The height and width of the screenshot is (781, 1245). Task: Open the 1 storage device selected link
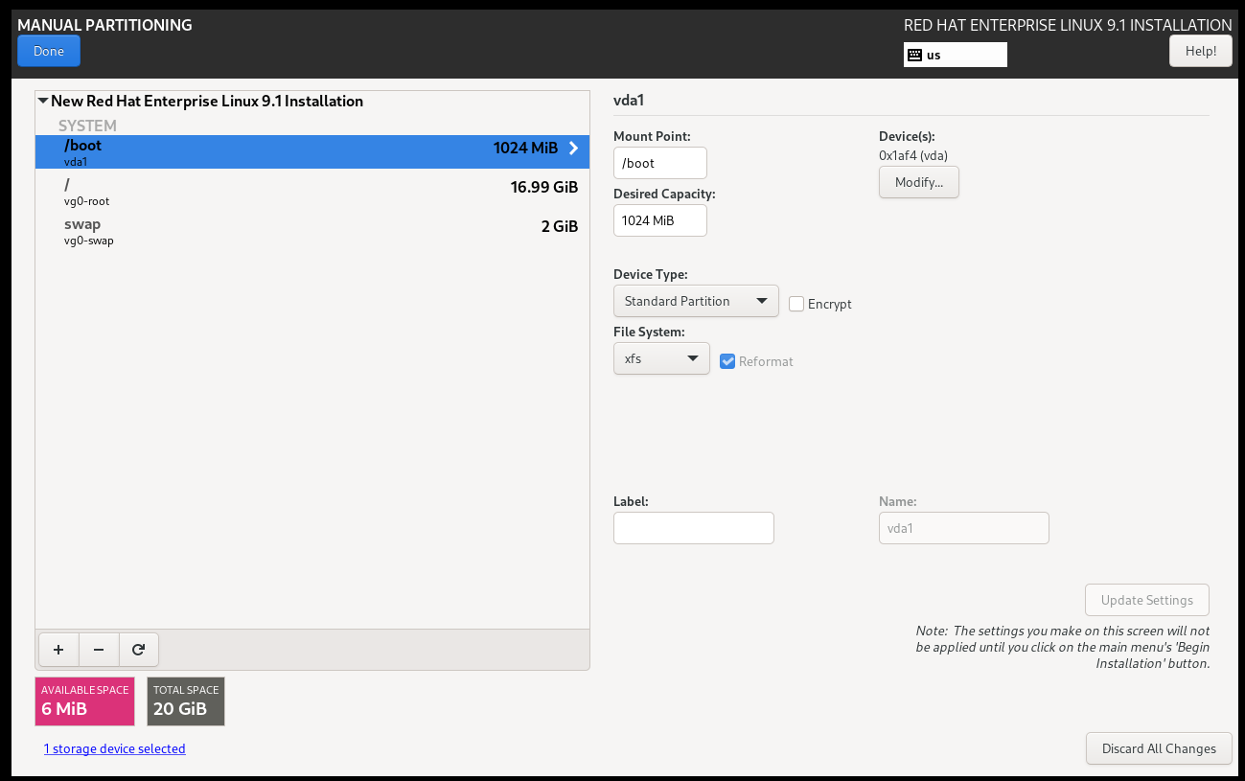115,748
